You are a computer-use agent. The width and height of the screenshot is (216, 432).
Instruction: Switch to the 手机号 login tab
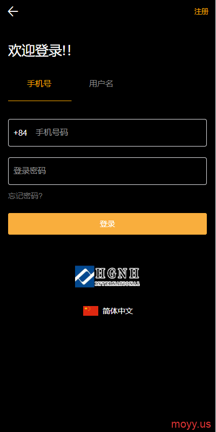point(39,83)
